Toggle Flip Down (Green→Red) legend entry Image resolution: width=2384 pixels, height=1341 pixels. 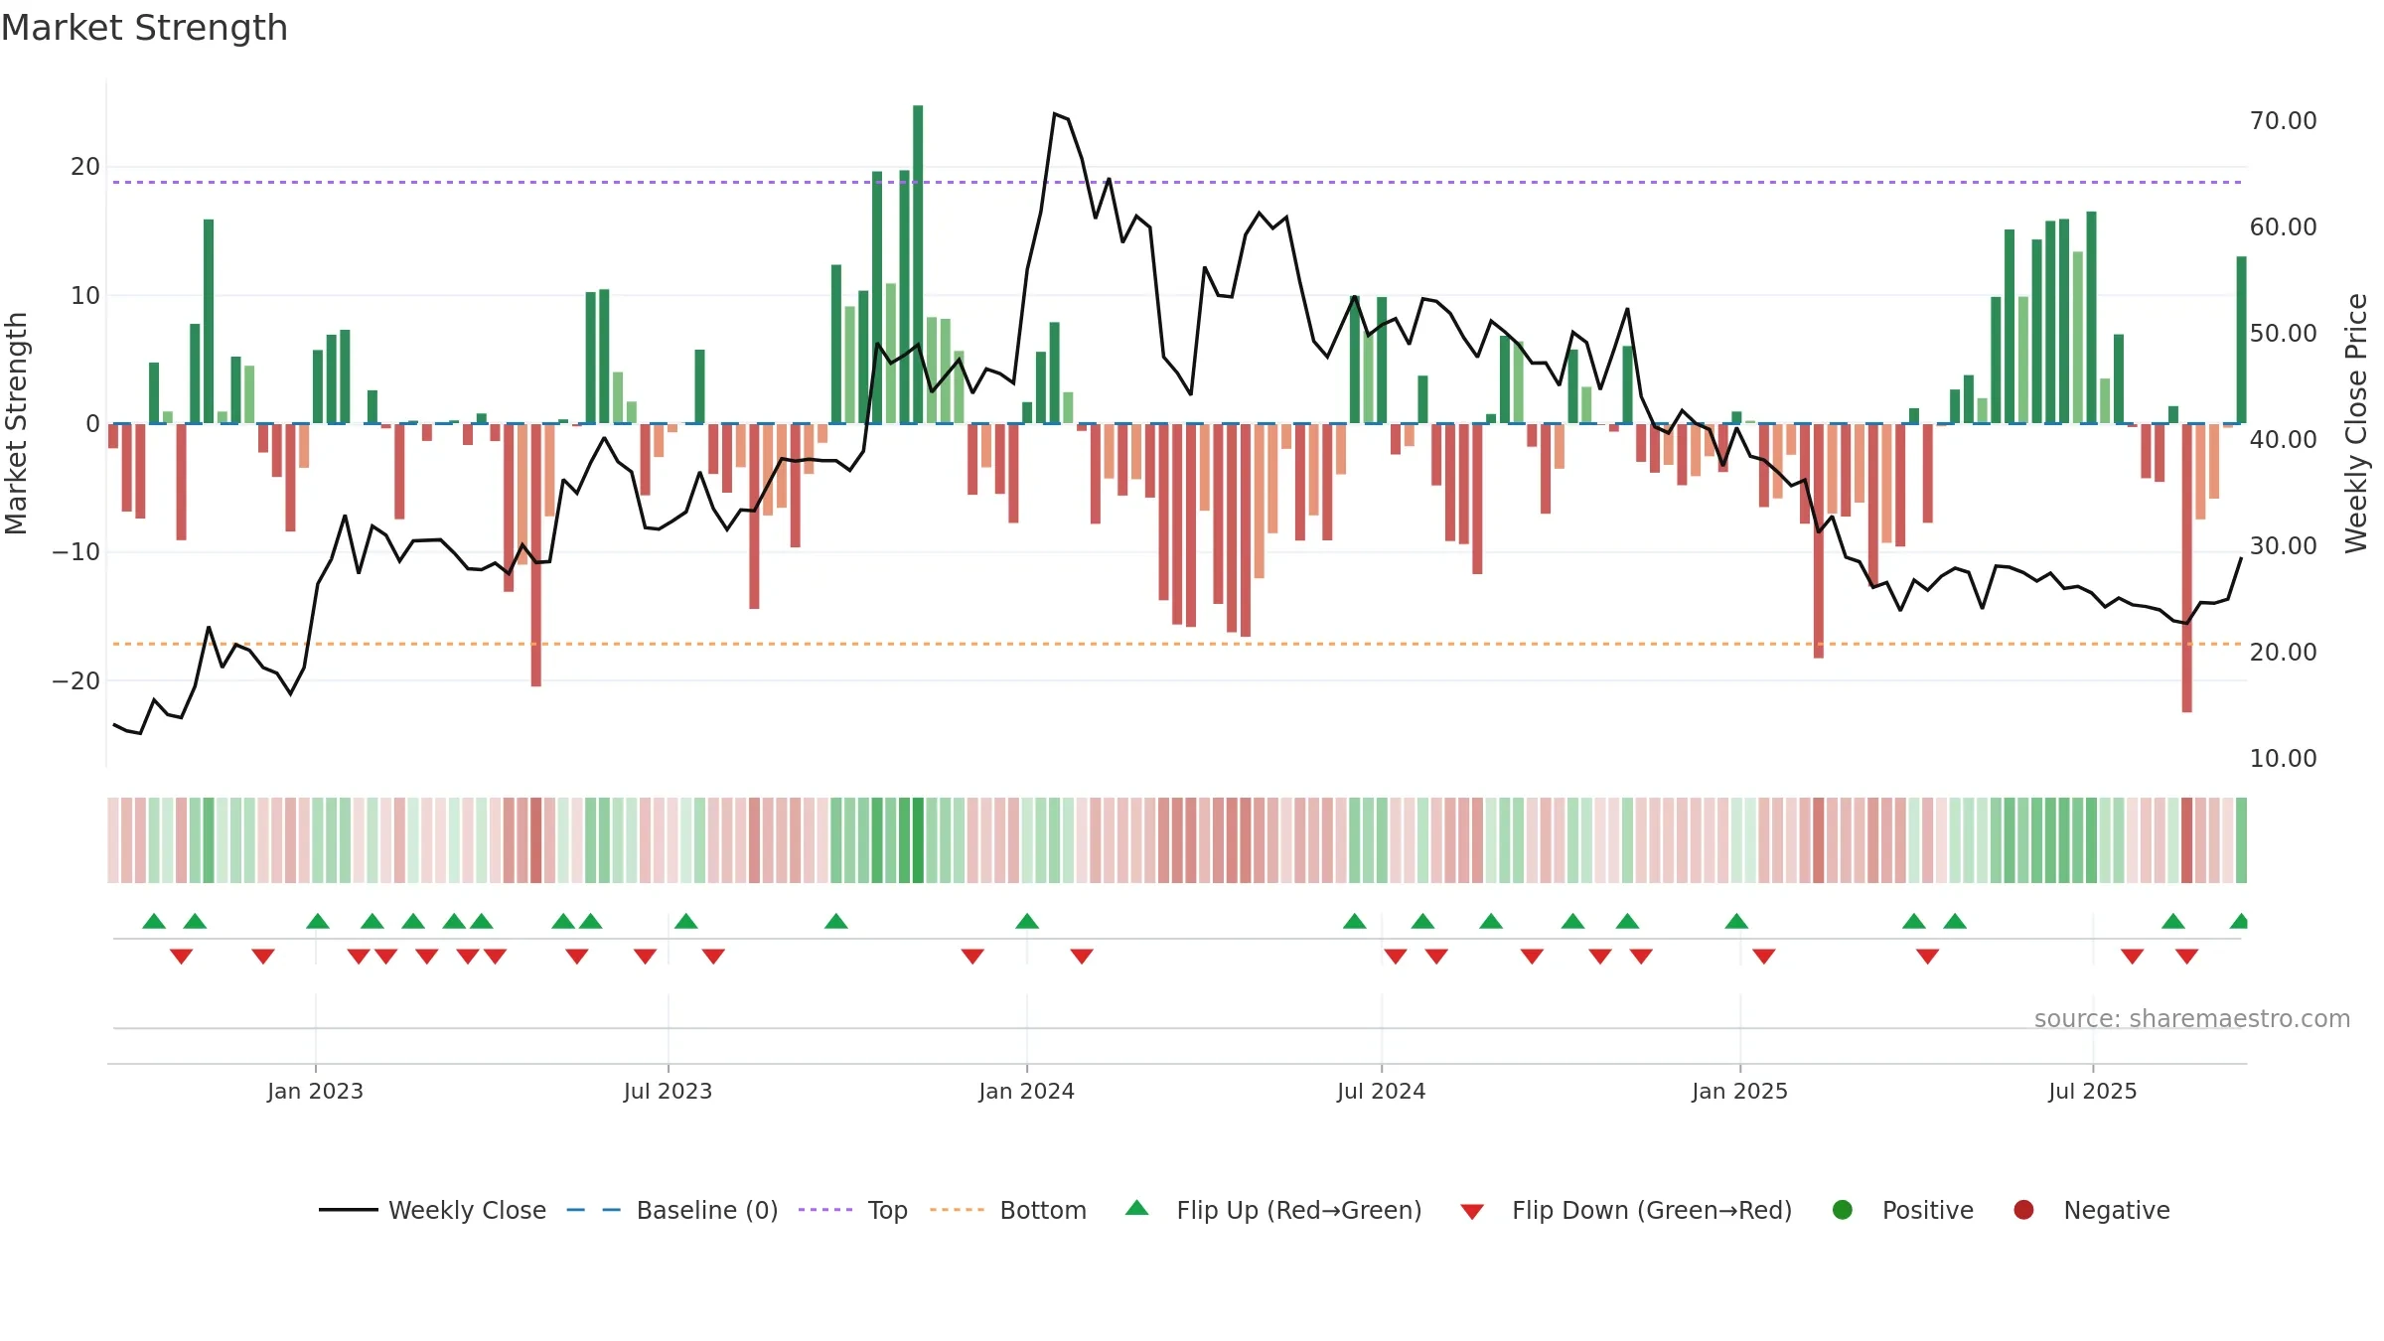1626,1210
